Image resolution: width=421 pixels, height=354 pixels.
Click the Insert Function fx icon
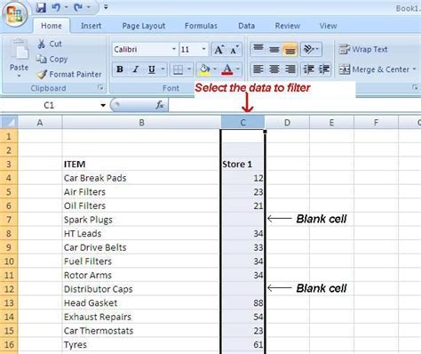pyautogui.click(x=160, y=105)
